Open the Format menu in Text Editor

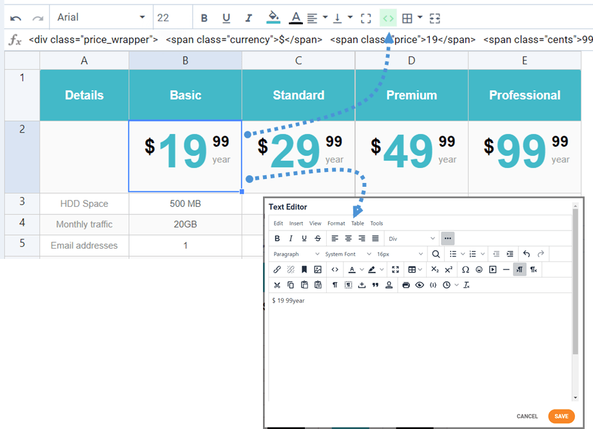336,224
